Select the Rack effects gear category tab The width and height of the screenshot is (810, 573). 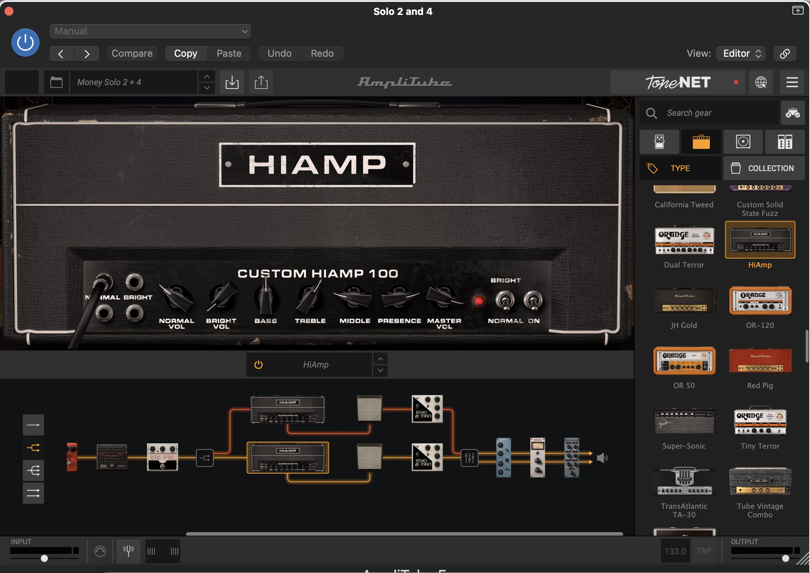tap(785, 142)
